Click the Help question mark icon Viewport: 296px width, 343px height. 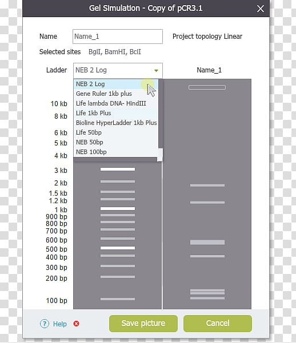click(45, 324)
